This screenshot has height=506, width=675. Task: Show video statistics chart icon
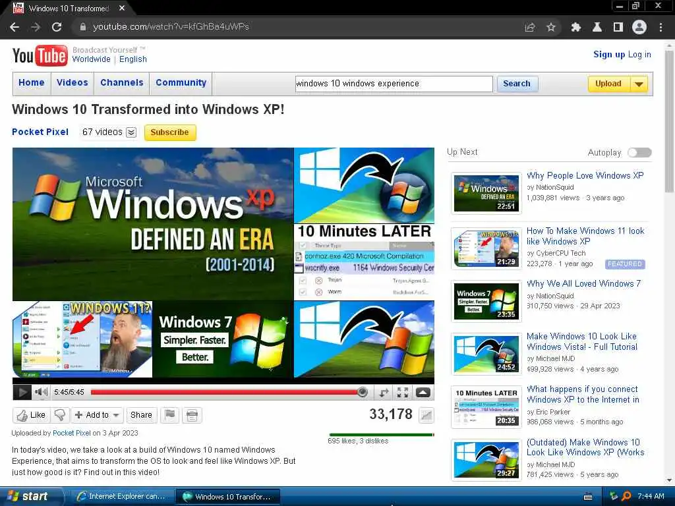[x=426, y=415]
